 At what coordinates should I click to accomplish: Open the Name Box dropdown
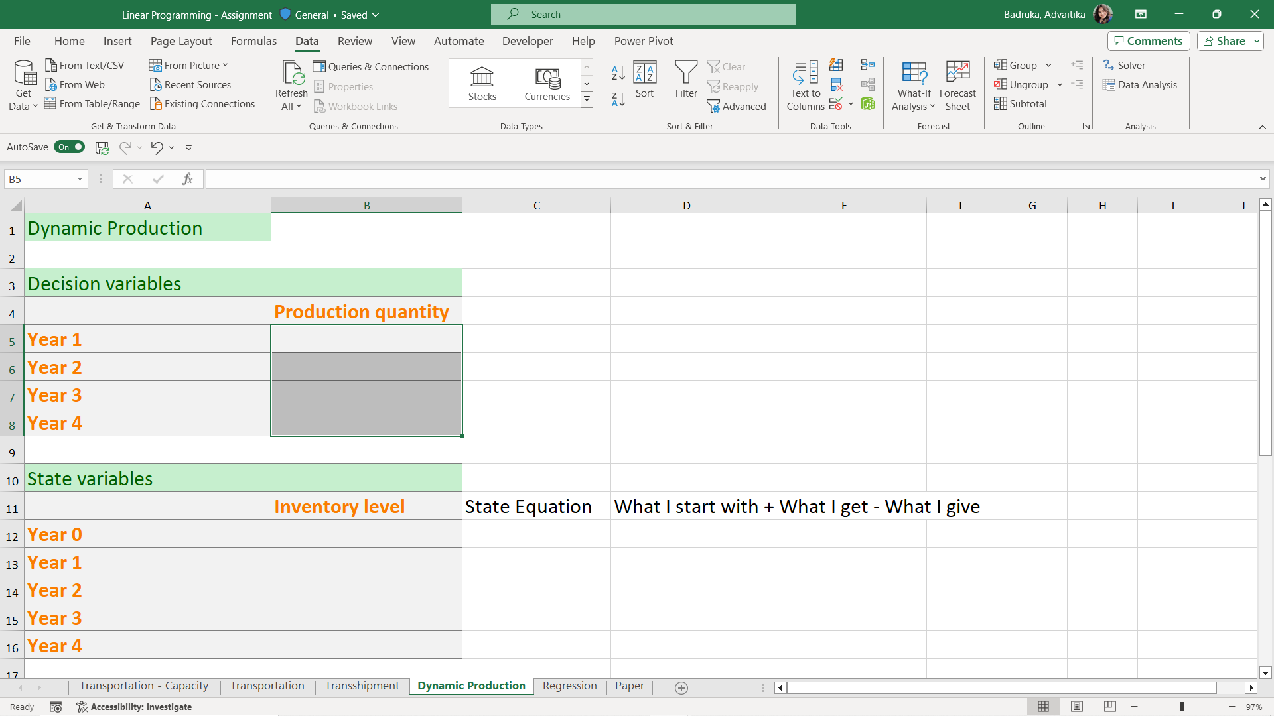[x=79, y=179]
